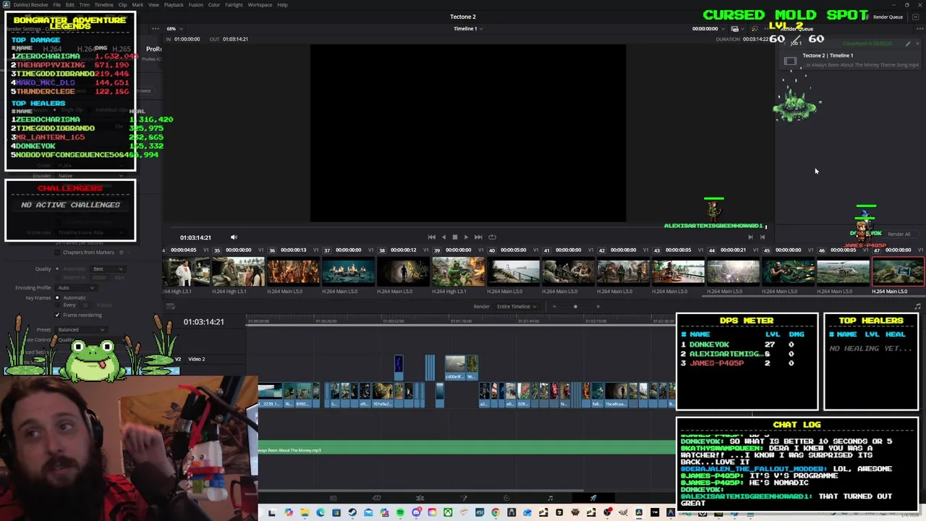The image size is (926, 521).
Task: Open the Timeline menu
Action: (x=103, y=4)
